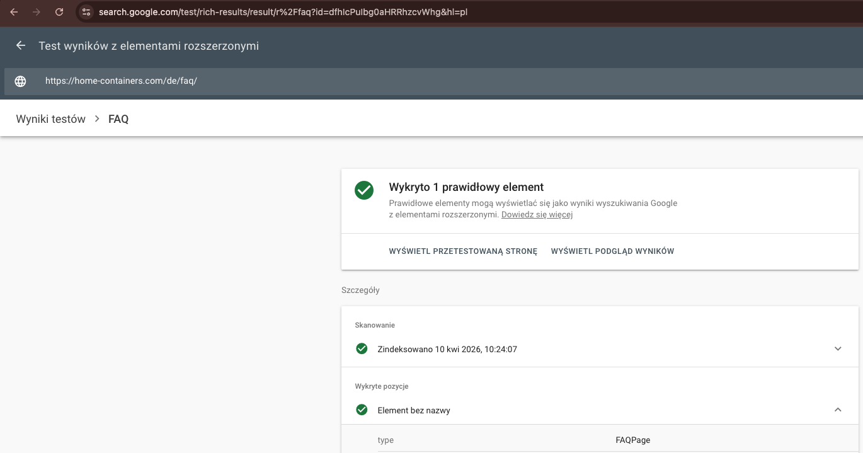Click the Skanowanie label
863x453 pixels.
coord(375,325)
